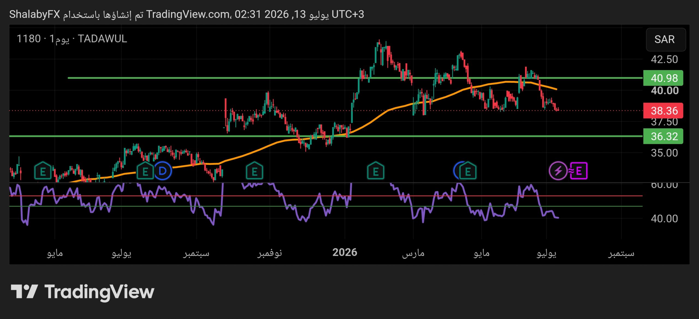The height and width of the screenshot is (319, 699).
Task: Click the 40.98 green price label
Action: coord(663,78)
